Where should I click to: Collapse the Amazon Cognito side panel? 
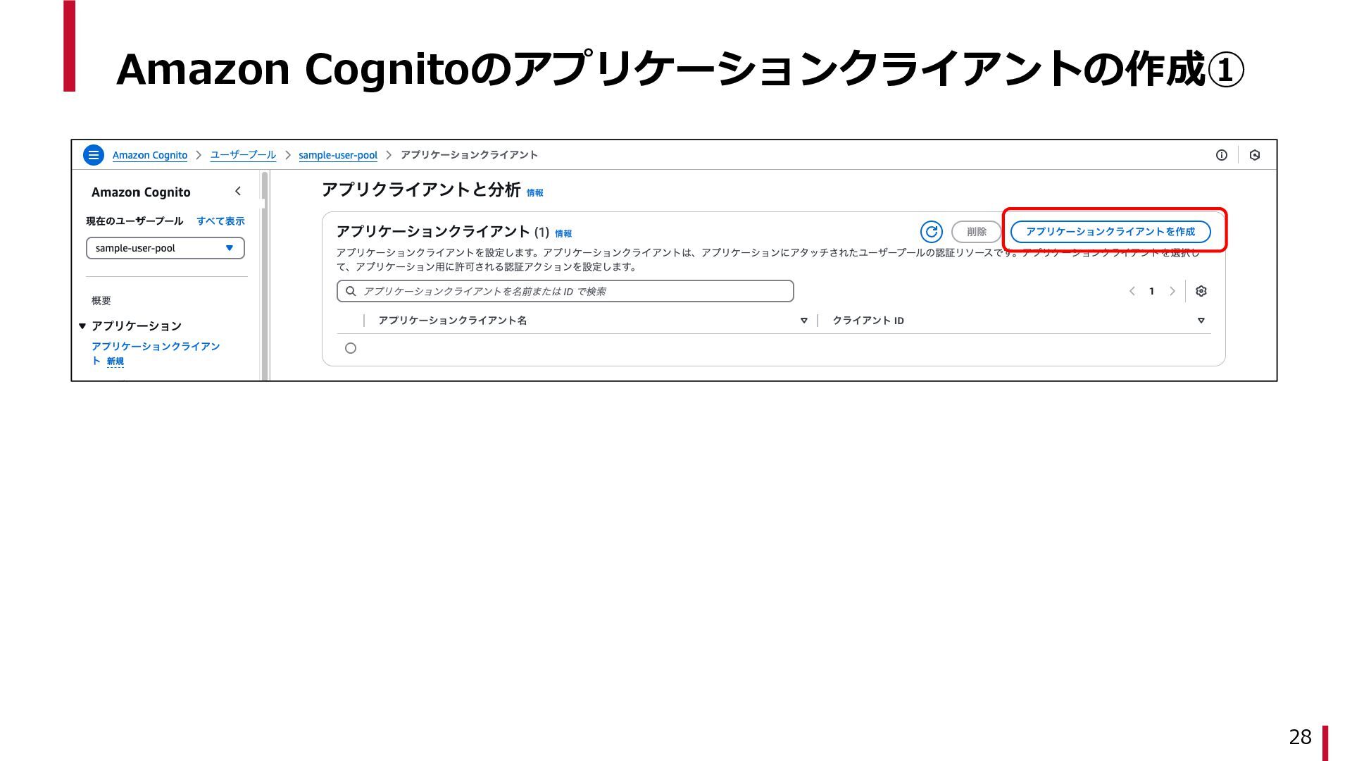[x=238, y=192]
